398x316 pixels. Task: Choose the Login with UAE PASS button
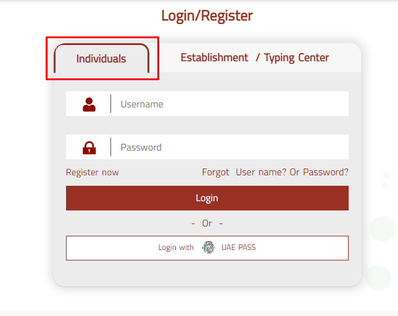coord(207,247)
